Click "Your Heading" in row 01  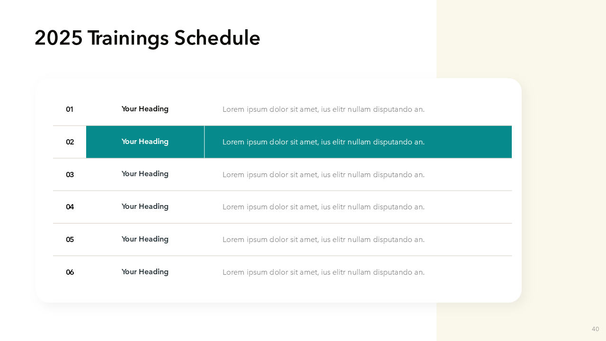[x=145, y=109]
